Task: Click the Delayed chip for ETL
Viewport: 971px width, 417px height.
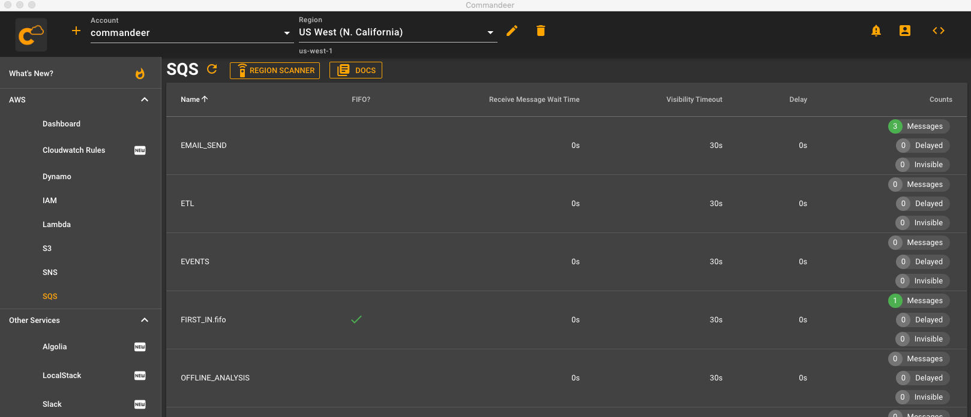Action: pos(923,204)
